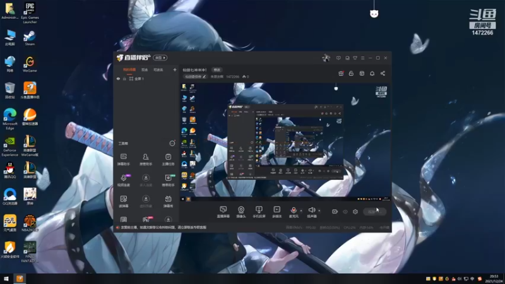
Task: Open the video co-stream tool with purple badge
Action: point(124,180)
